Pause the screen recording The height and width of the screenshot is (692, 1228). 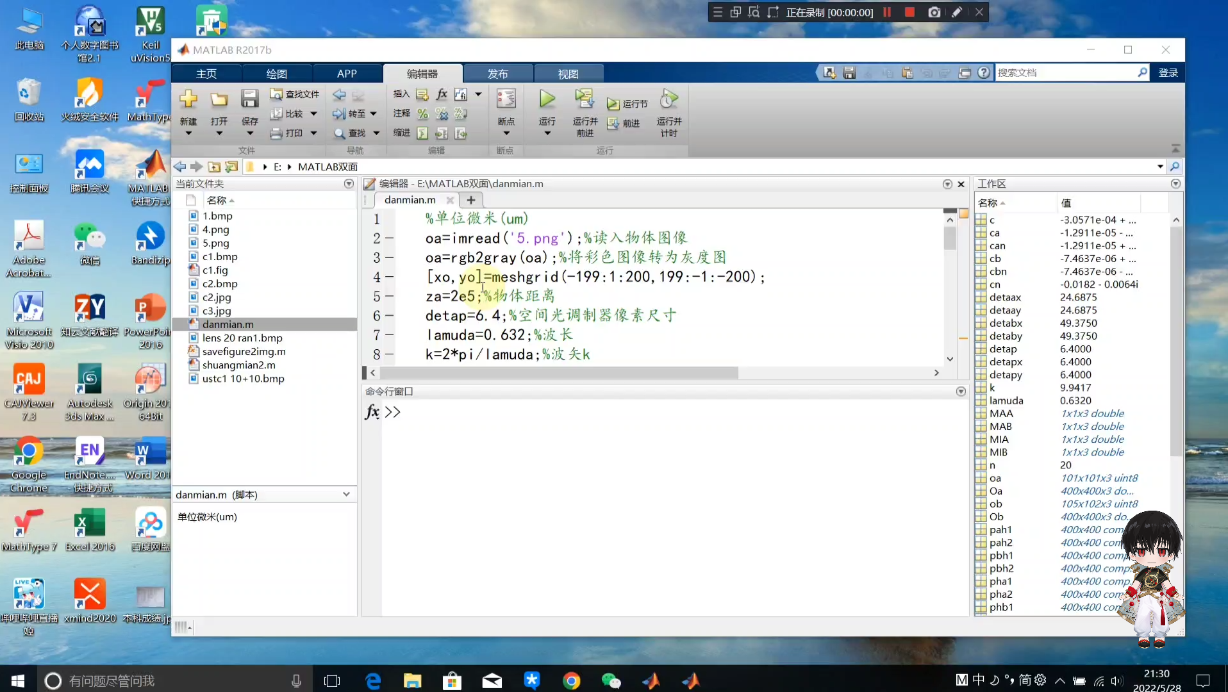887,12
